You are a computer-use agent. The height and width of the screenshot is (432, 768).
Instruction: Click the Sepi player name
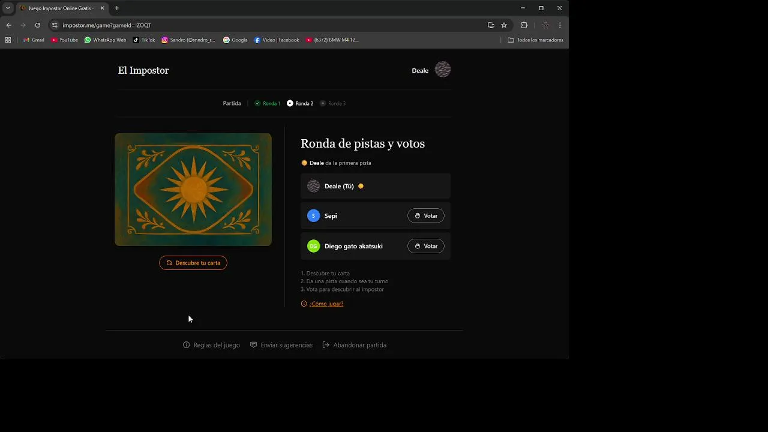tap(331, 216)
